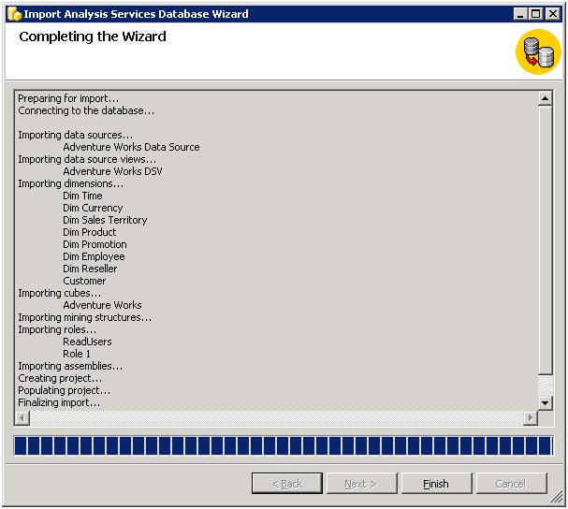568x509 pixels.
Task: Click the 'Completing the Wizard' heading
Action: [x=93, y=36]
